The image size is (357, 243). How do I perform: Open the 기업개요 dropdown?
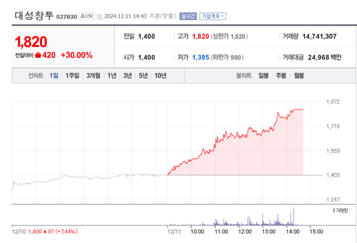213,16
